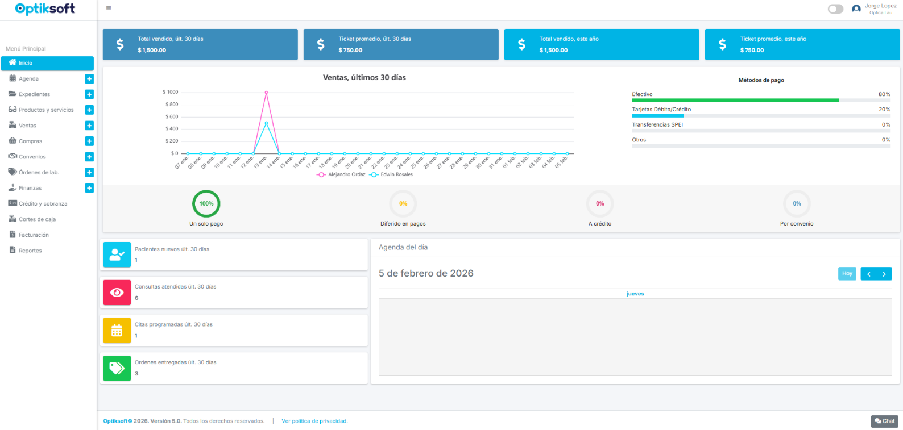The width and height of the screenshot is (903, 430).
Task: Click the hamburger menu icon
Action: coord(109,9)
